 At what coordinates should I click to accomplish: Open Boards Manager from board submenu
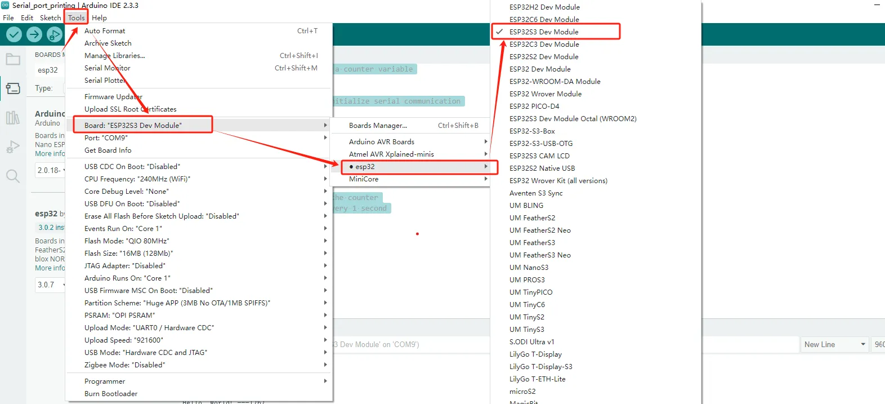410,126
